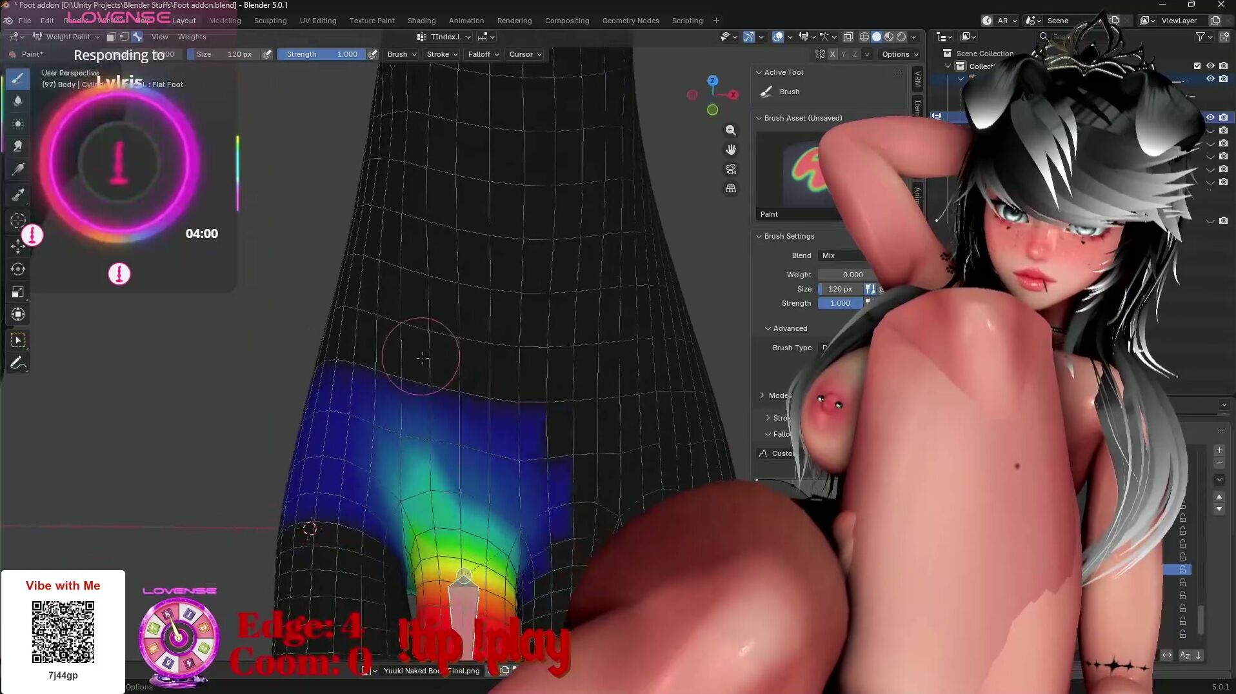Remove the vertex group with minus button
The image size is (1236, 694).
(1219, 462)
